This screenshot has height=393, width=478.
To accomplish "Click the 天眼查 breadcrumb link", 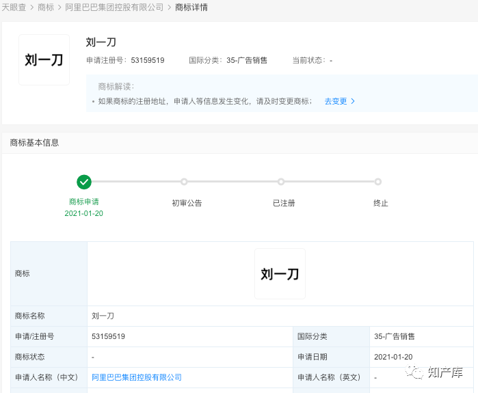I will click(14, 8).
